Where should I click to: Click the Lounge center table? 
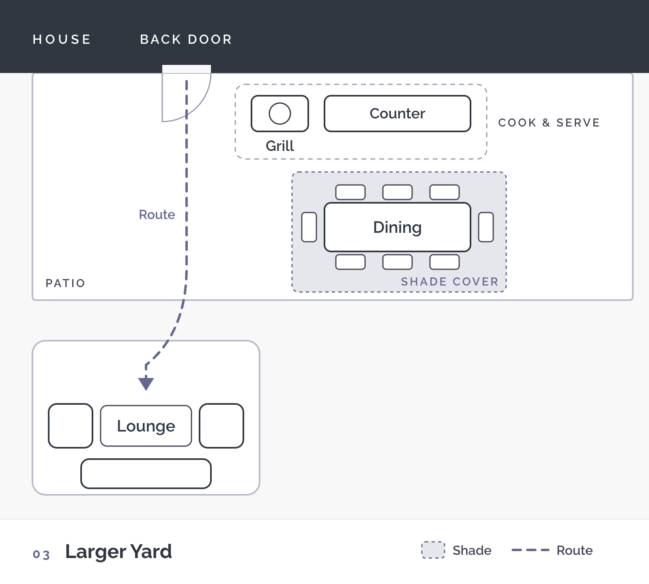click(x=146, y=426)
